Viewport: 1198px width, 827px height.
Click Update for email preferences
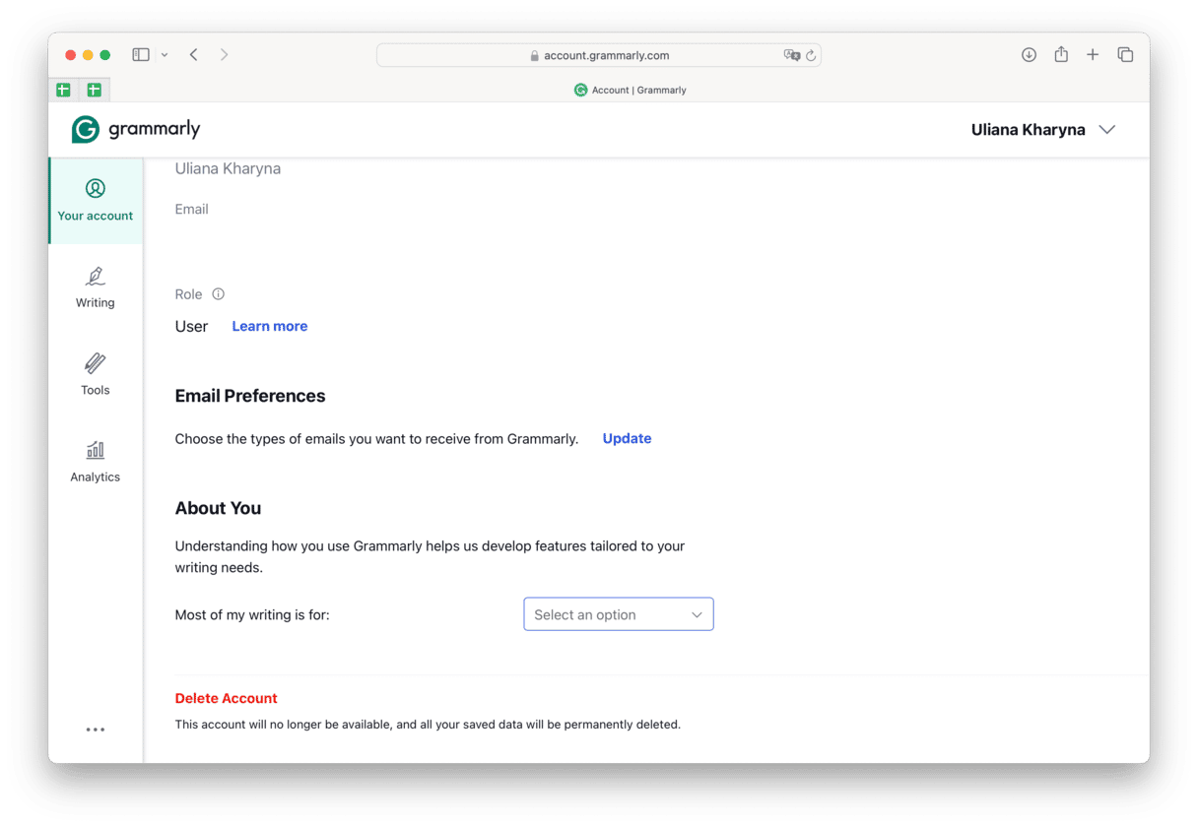[627, 439]
